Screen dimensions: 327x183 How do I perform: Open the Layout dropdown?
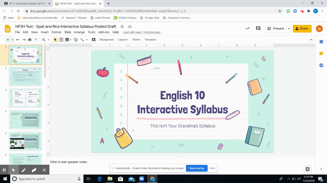[x=123, y=40]
